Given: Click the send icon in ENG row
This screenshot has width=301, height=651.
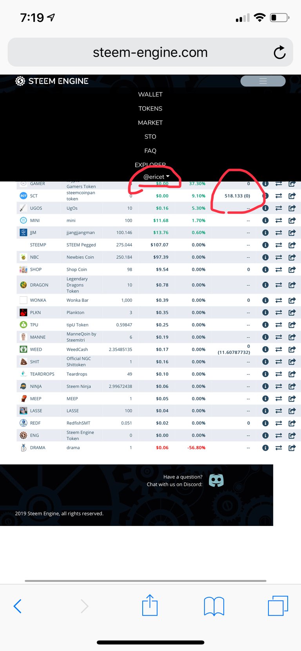Looking at the screenshot, I should pos(292,435).
